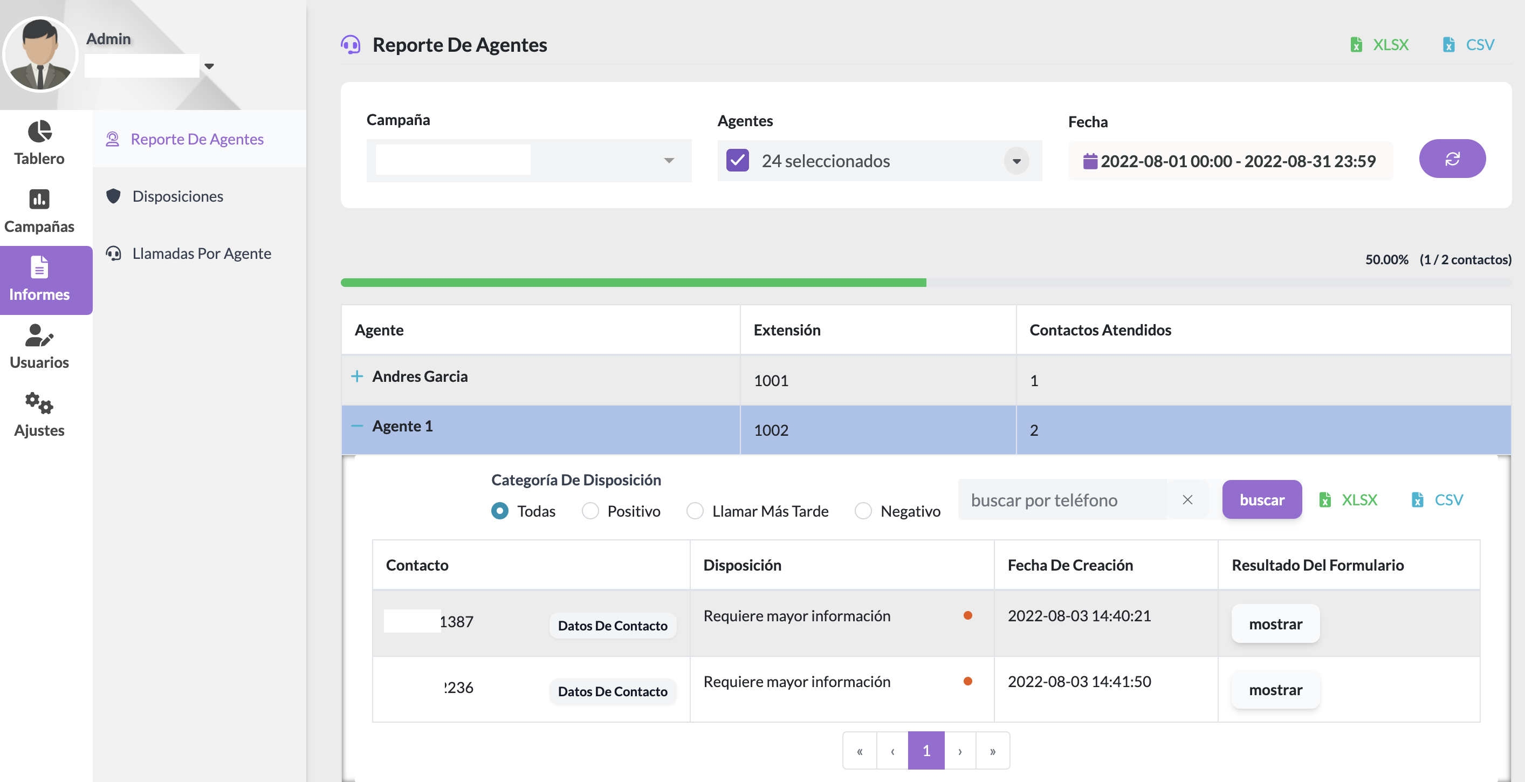This screenshot has width=1525, height=782.
Task: Click the green contacts progress bar
Action: click(634, 283)
